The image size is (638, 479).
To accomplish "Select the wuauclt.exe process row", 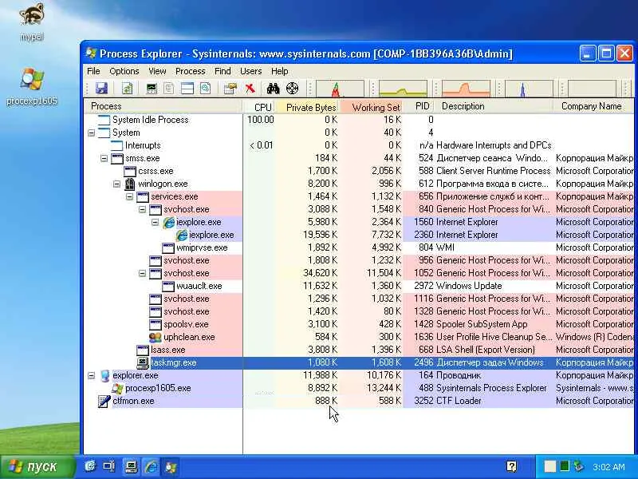I will [359, 286].
